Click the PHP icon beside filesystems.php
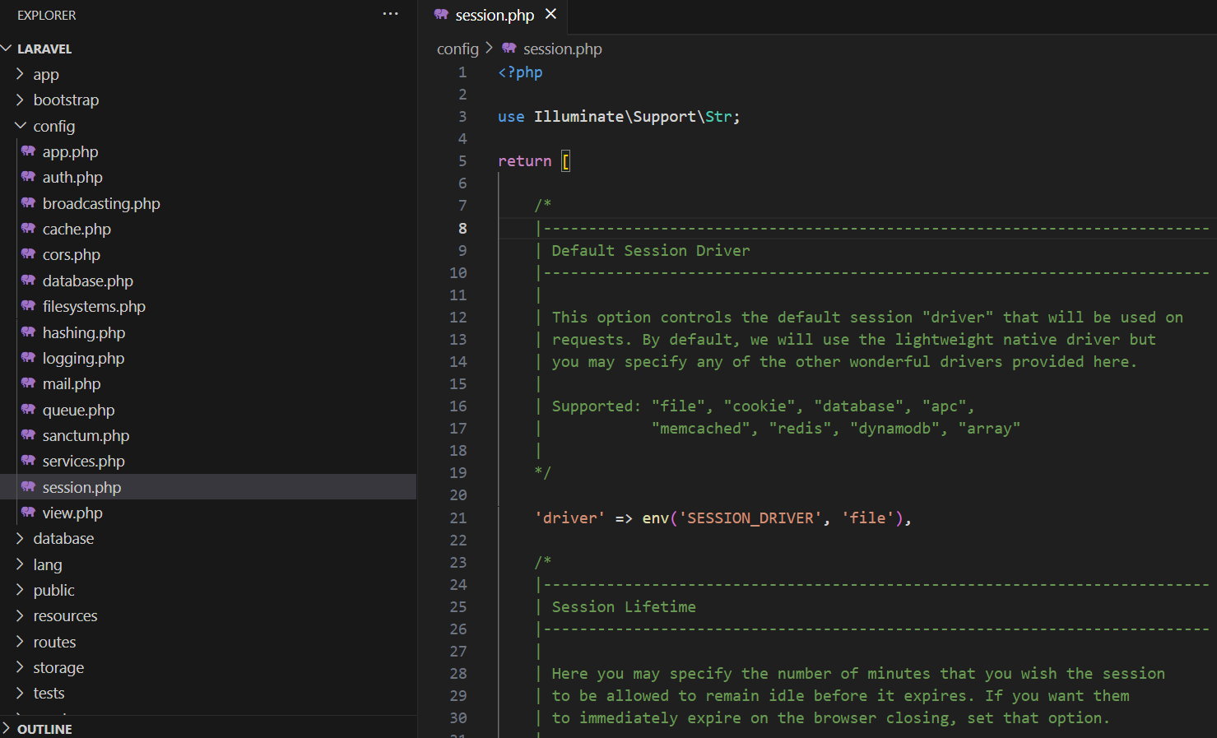The width and height of the screenshot is (1217, 738). (x=28, y=306)
